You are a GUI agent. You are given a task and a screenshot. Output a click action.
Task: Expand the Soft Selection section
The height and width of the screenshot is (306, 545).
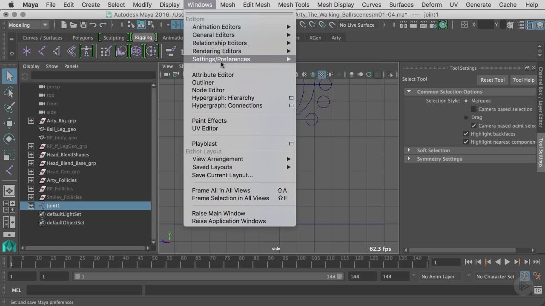[x=409, y=150]
